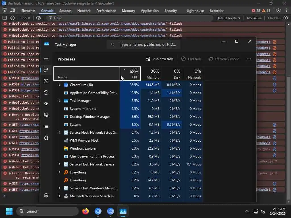Click Run new task button
Viewport: 291px width, 218px height.
tap(159, 59)
